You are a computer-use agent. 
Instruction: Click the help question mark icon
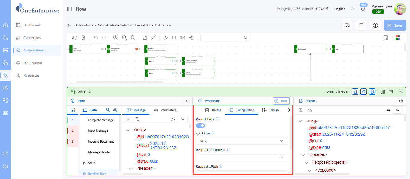(375, 25)
